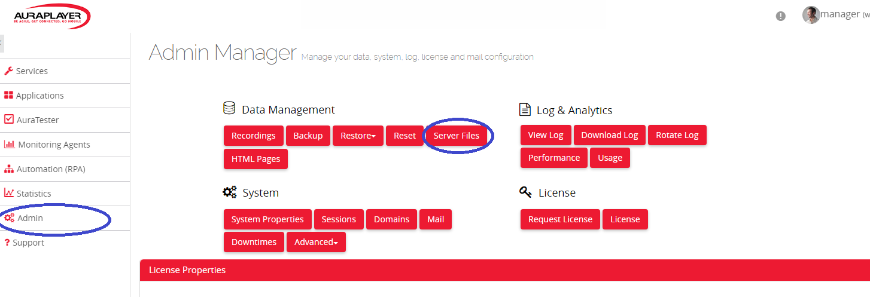Screen dimensions: 870x297
Task: Click the AuraPlayer logo
Action: [51, 16]
